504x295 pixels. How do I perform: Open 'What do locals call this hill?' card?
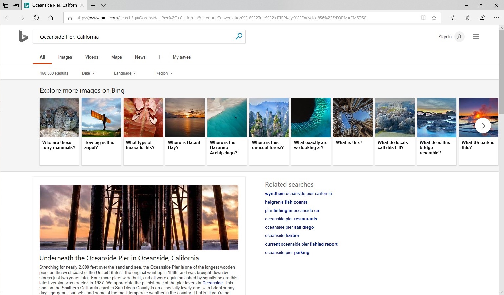395,131
